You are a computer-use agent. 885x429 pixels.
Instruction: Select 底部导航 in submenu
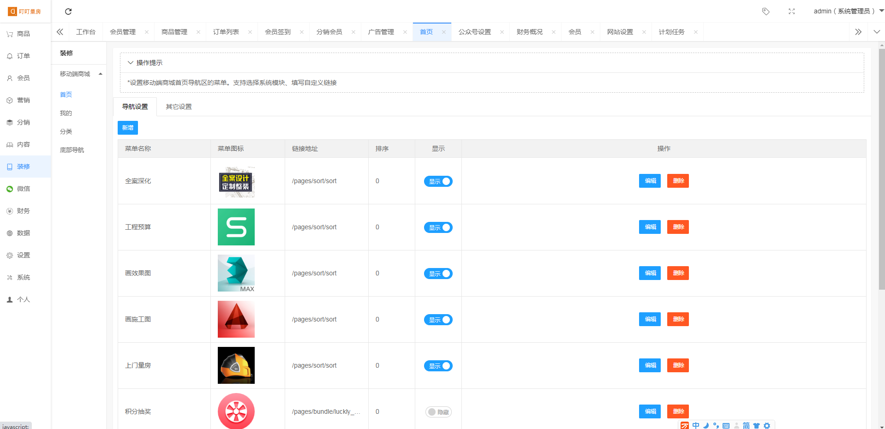72,150
